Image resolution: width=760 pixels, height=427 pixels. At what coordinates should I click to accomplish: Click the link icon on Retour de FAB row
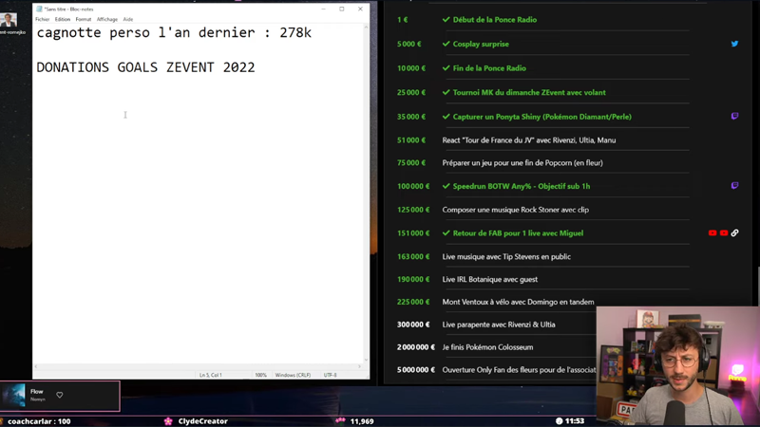click(734, 232)
